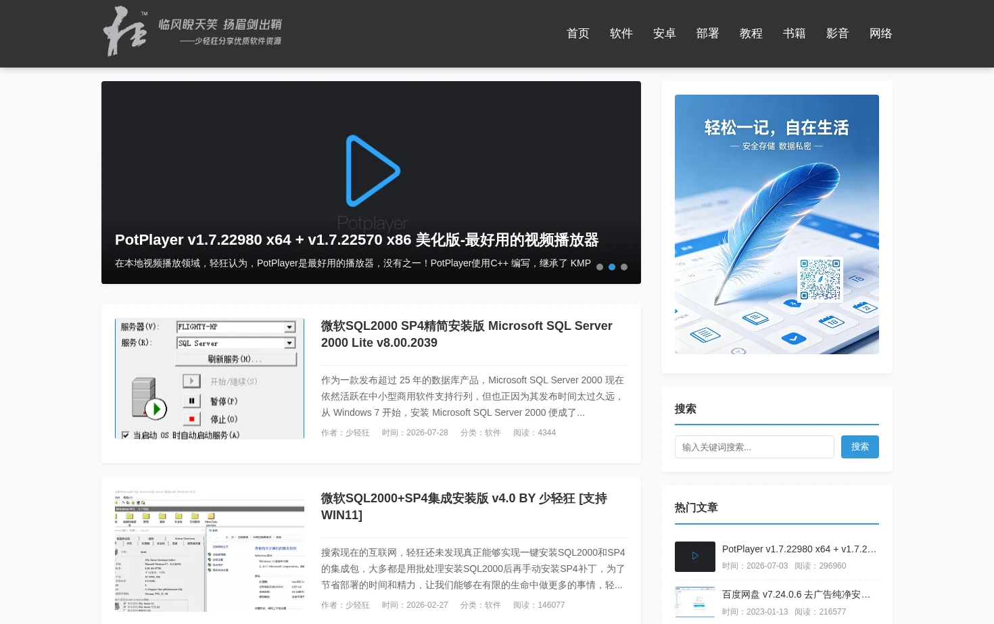Open the 首页 menu item
994x624 pixels.
click(578, 34)
